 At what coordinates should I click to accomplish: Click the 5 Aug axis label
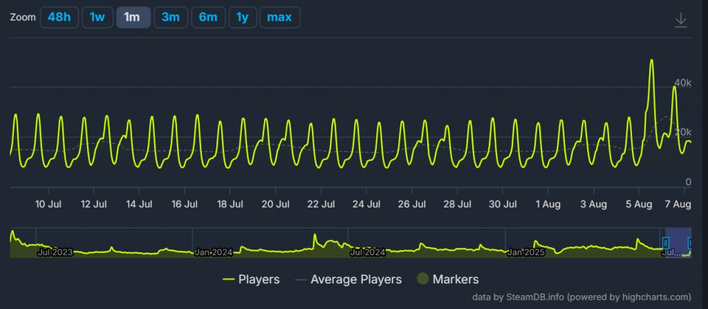pyautogui.click(x=639, y=204)
